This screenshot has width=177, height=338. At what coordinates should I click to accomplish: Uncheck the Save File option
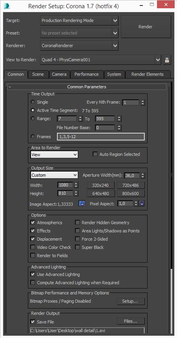point(33,322)
